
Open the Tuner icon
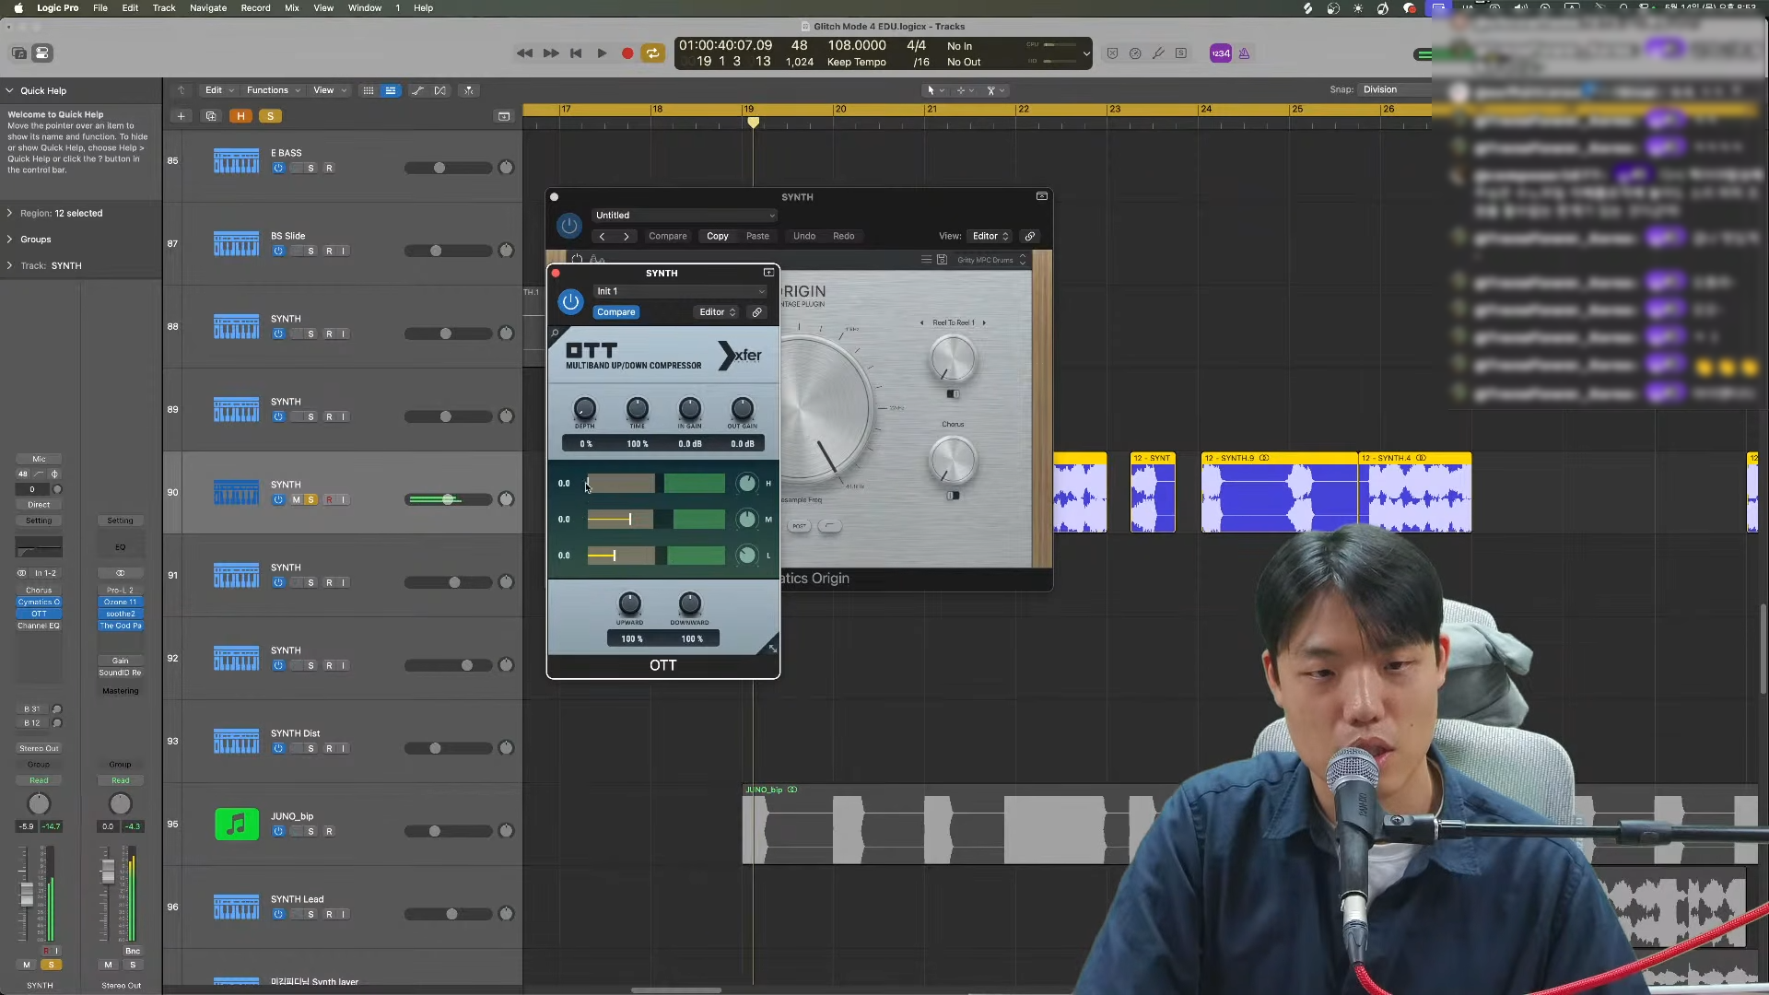pos(1158,53)
